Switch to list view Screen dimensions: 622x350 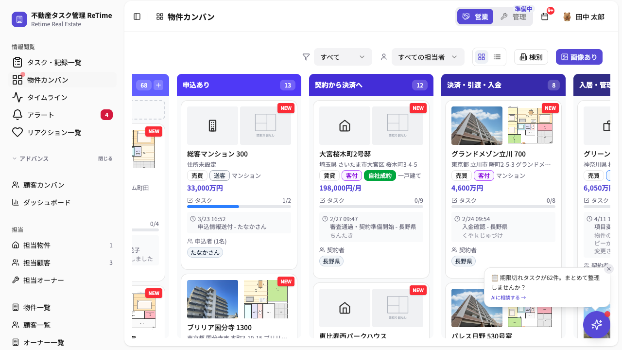coord(497,57)
